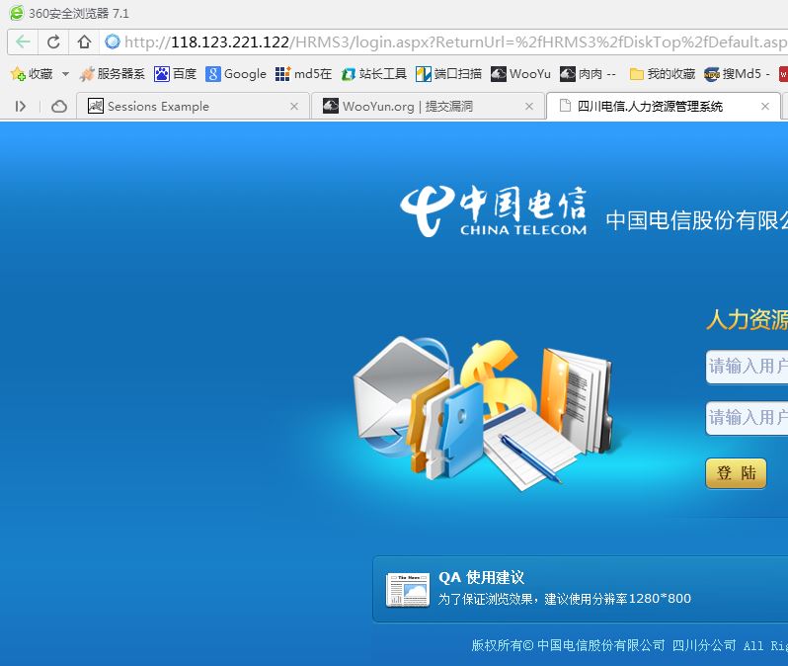Open the 我的收藏 folder bookmark

[663, 74]
